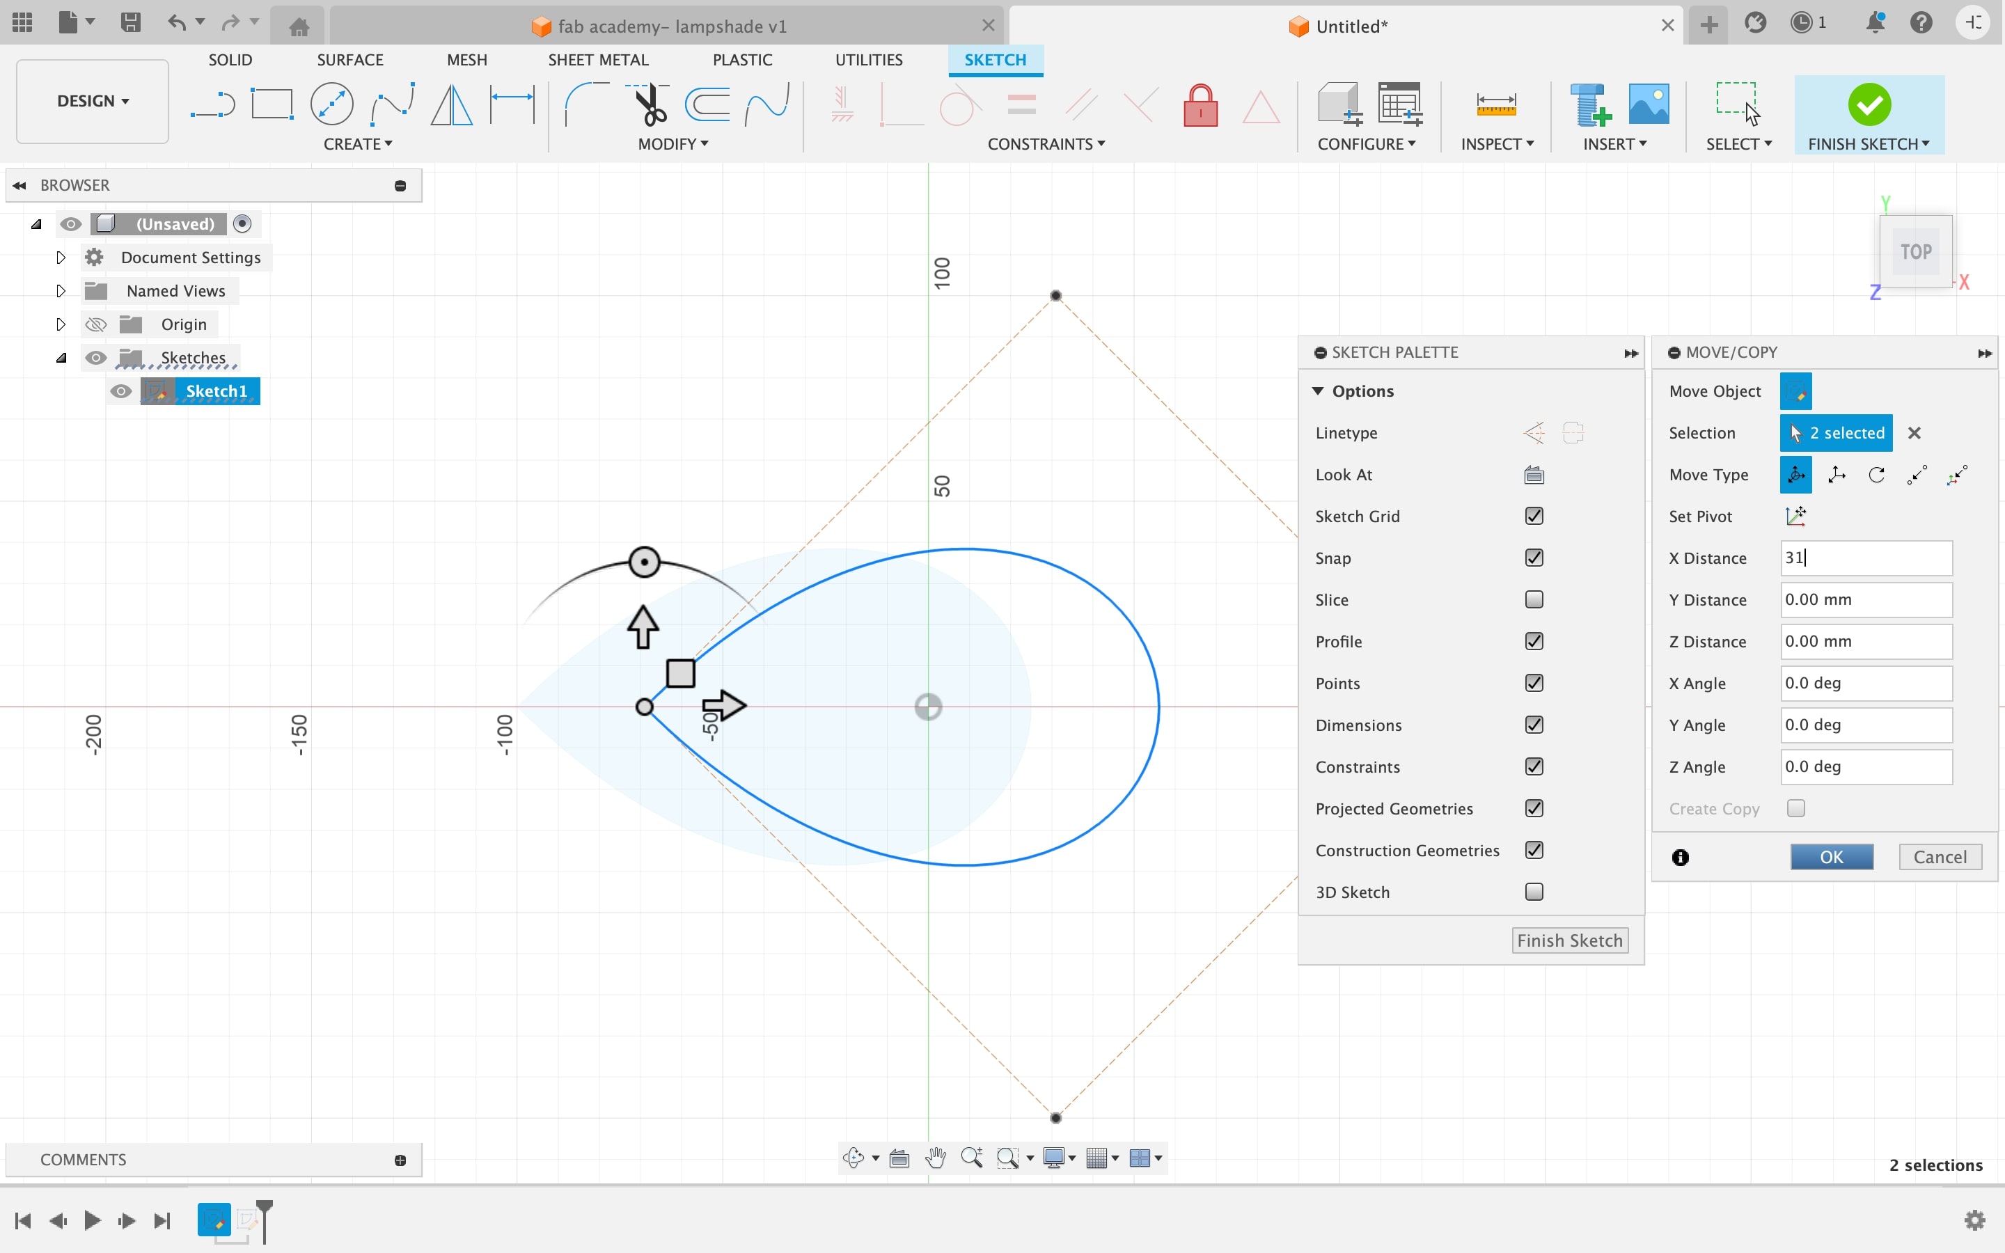Click the X Distance input field
Image resolution: width=2005 pixels, height=1253 pixels.
coord(1865,557)
